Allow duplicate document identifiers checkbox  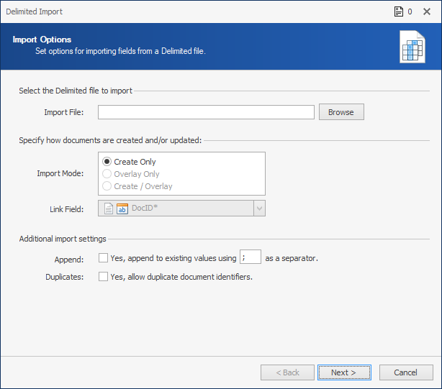pyautogui.click(x=103, y=277)
